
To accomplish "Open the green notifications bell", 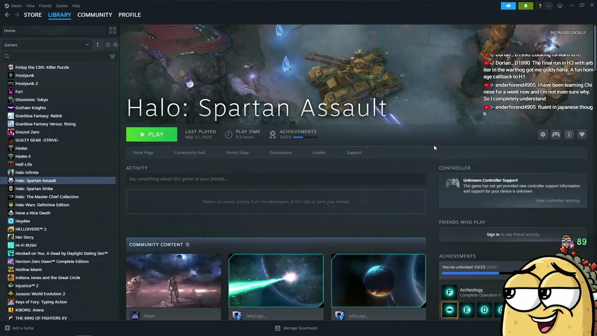I will coord(526,6).
